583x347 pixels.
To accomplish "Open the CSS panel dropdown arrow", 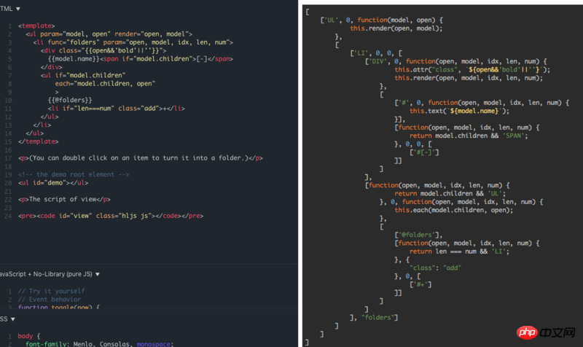I will point(13,319).
